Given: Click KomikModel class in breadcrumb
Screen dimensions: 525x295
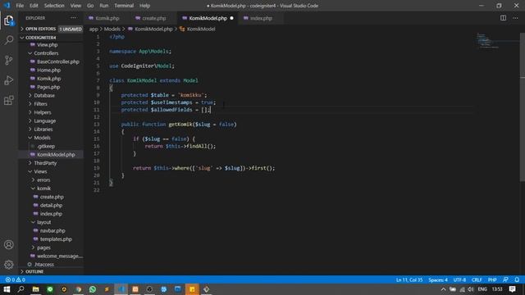Looking at the screenshot, I should click(201, 29).
